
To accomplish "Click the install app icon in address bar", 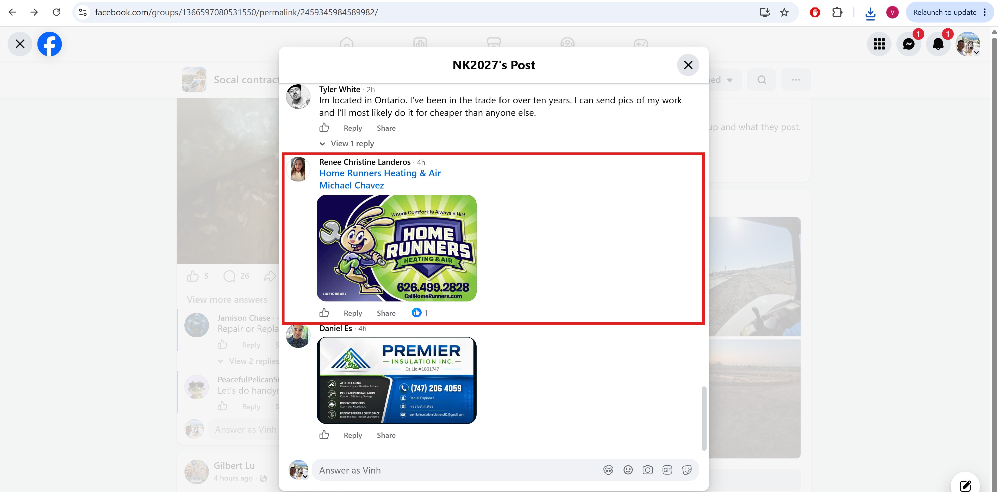I will coord(764,12).
